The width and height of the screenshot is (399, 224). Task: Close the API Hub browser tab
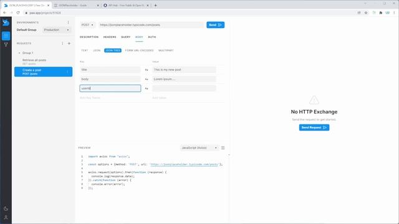(x=148, y=6)
